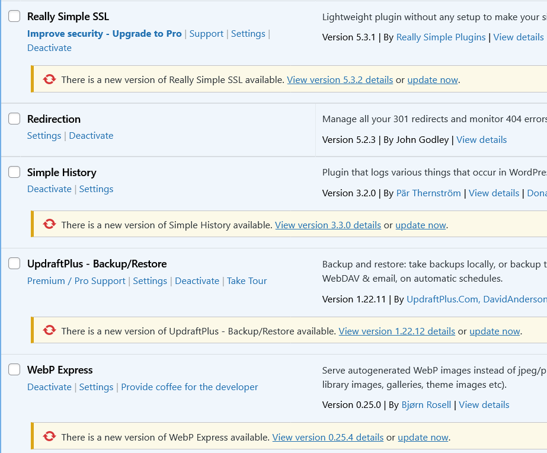Screen dimensions: 547x453
Task: Click the WebP Express plugin title
Action: click(60, 370)
